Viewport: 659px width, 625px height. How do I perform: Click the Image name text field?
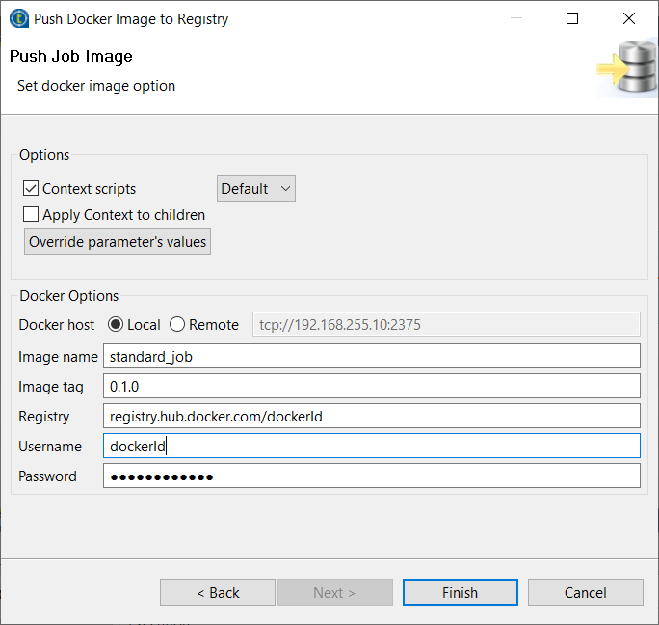pos(371,356)
